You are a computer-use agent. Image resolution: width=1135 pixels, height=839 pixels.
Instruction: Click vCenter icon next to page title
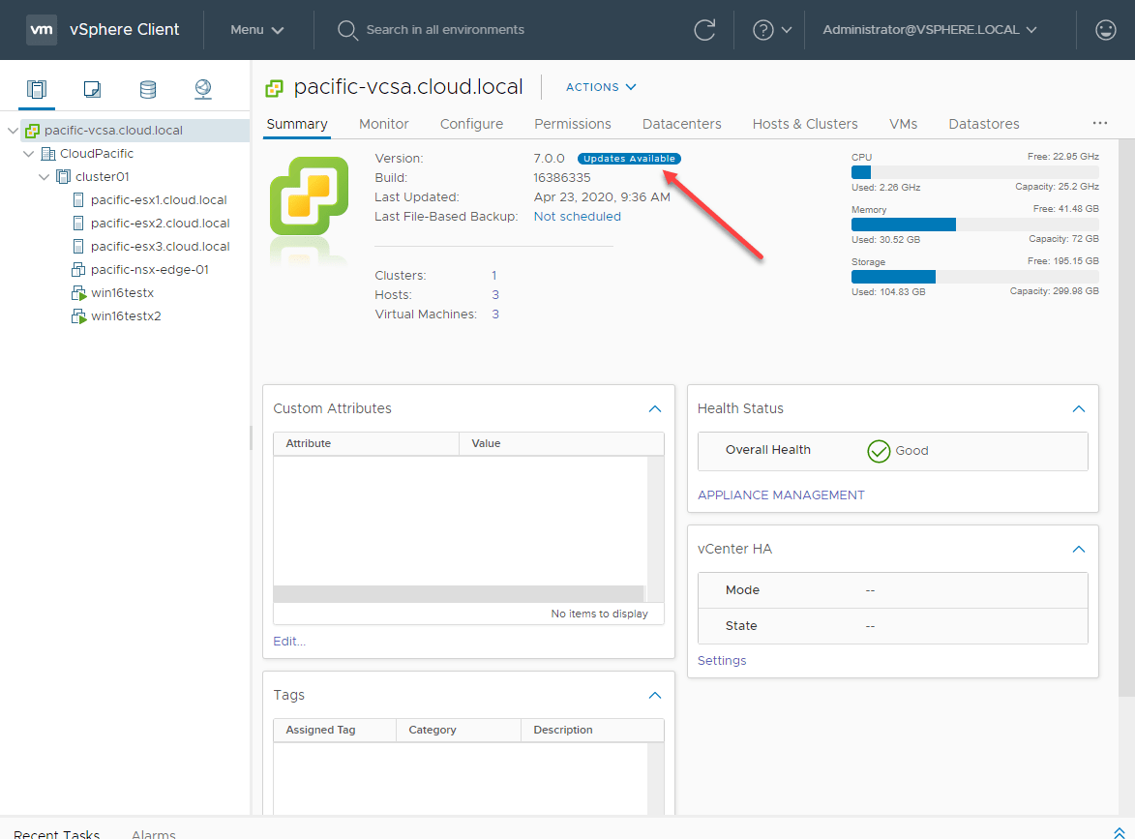click(275, 88)
